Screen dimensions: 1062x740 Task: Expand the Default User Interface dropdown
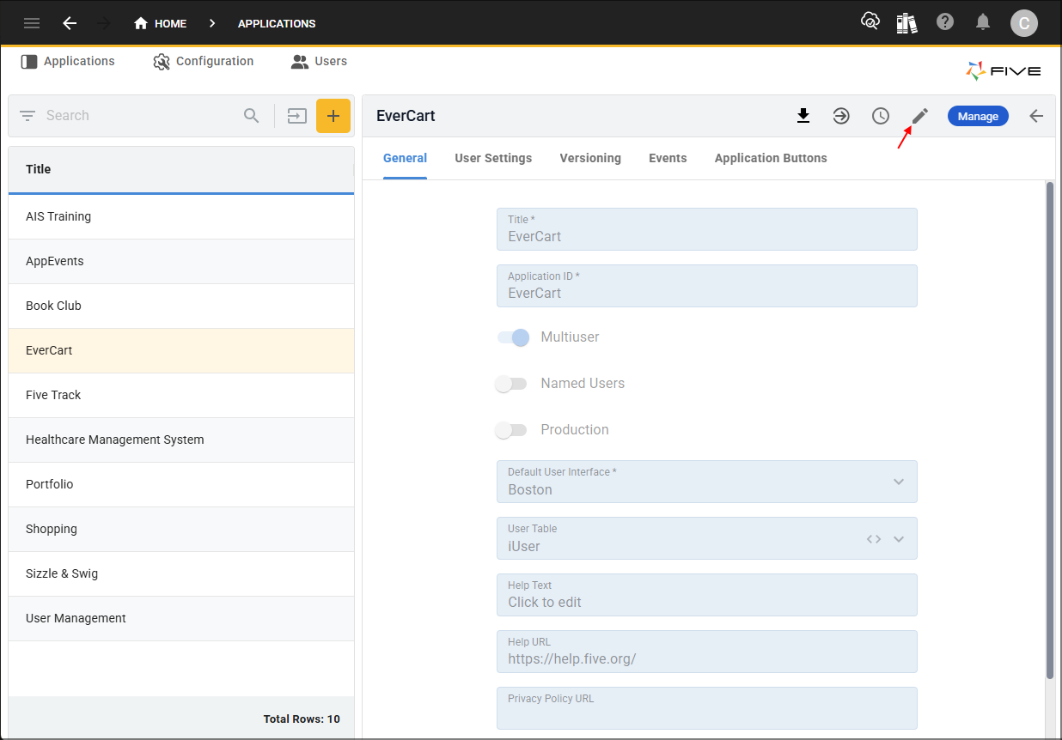[x=899, y=482]
